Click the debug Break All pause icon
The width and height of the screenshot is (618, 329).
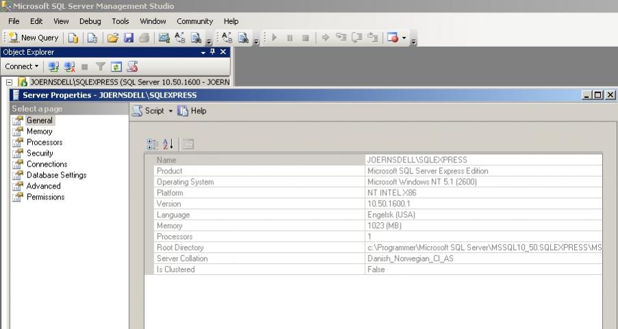[x=290, y=38]
